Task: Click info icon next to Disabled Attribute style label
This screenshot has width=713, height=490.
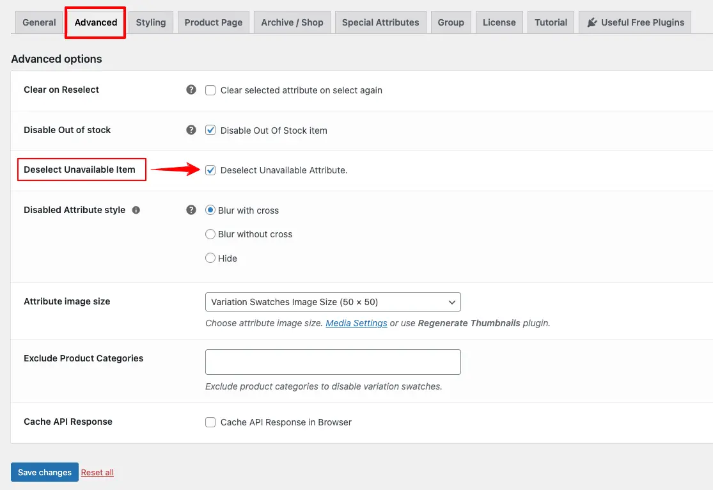Action: (x=136, y=210)
